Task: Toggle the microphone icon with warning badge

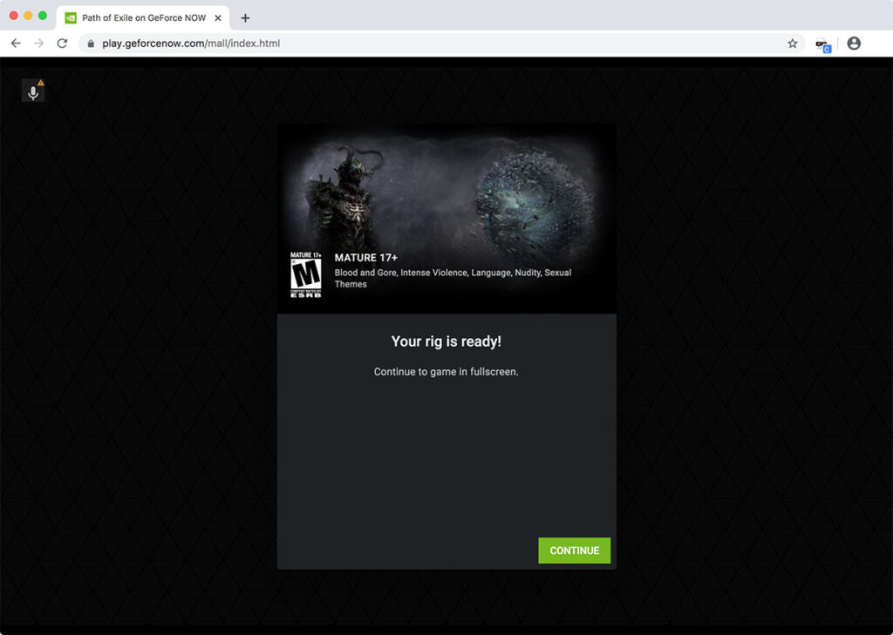Action: coord(33,91)
